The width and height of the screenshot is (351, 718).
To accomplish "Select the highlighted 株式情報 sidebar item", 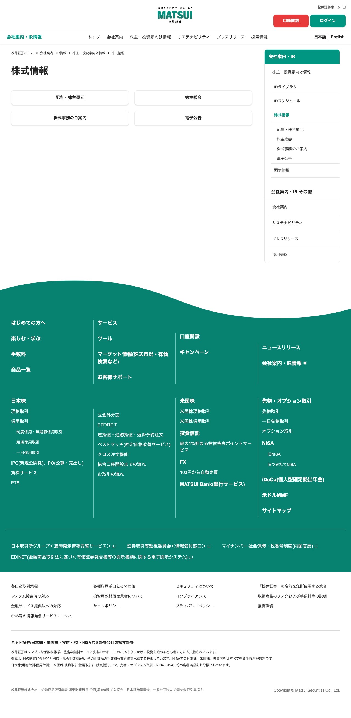I will [x=305, y=115].
